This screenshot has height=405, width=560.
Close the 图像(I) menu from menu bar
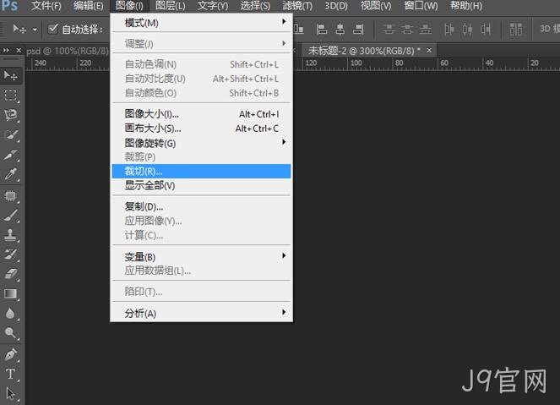pos(129,6)
